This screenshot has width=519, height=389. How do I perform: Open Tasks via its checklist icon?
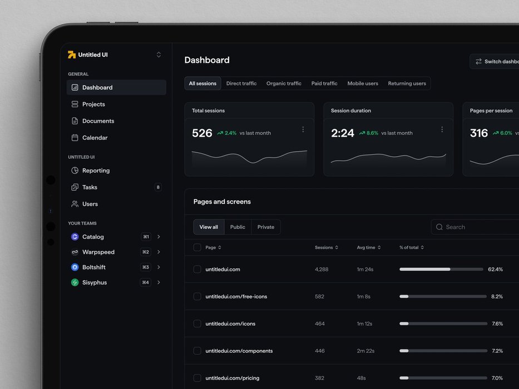(75, 187)
